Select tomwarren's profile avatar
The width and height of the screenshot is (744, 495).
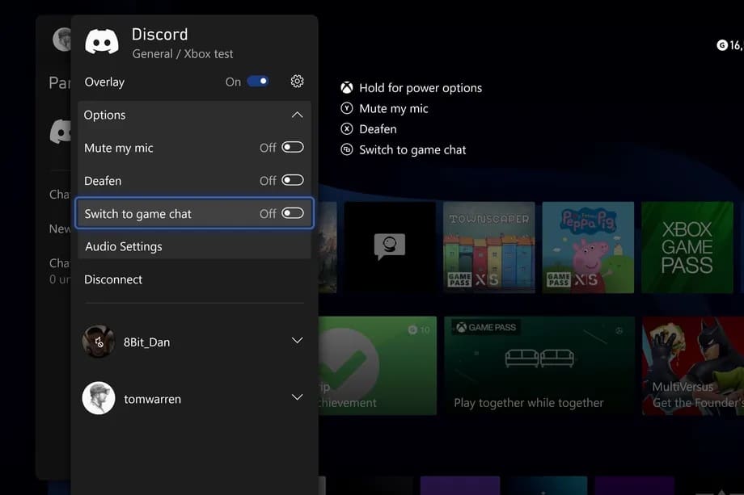click(99, 398)
